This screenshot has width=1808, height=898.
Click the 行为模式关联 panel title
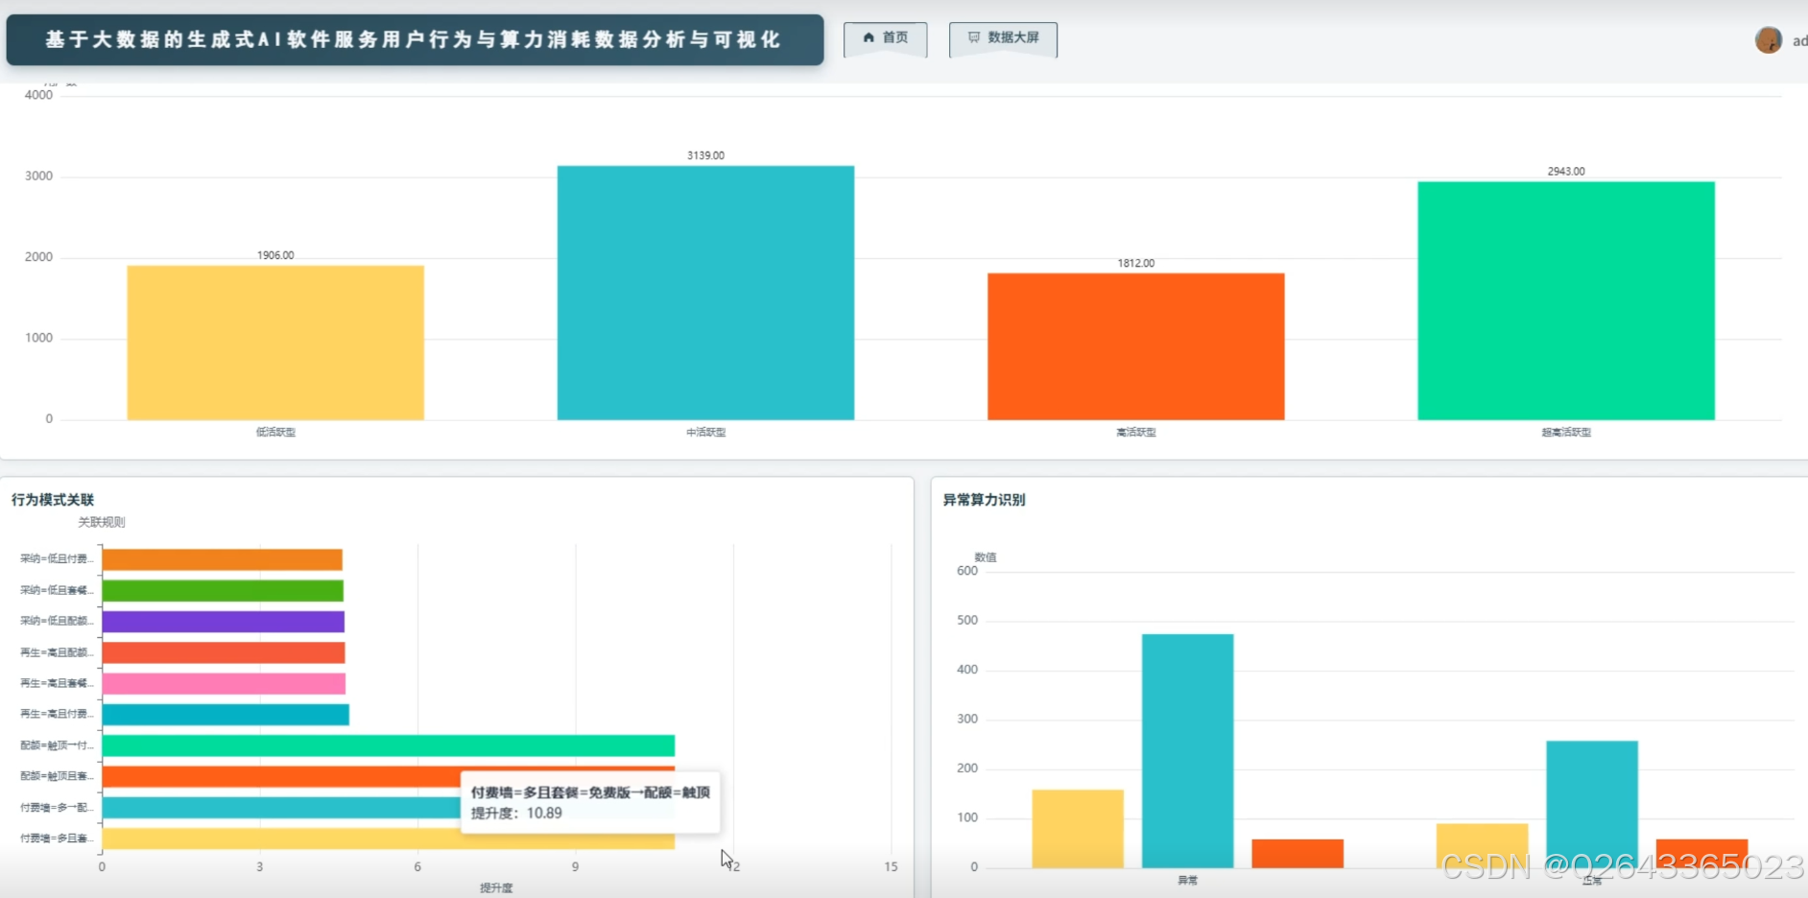(53, 500)
